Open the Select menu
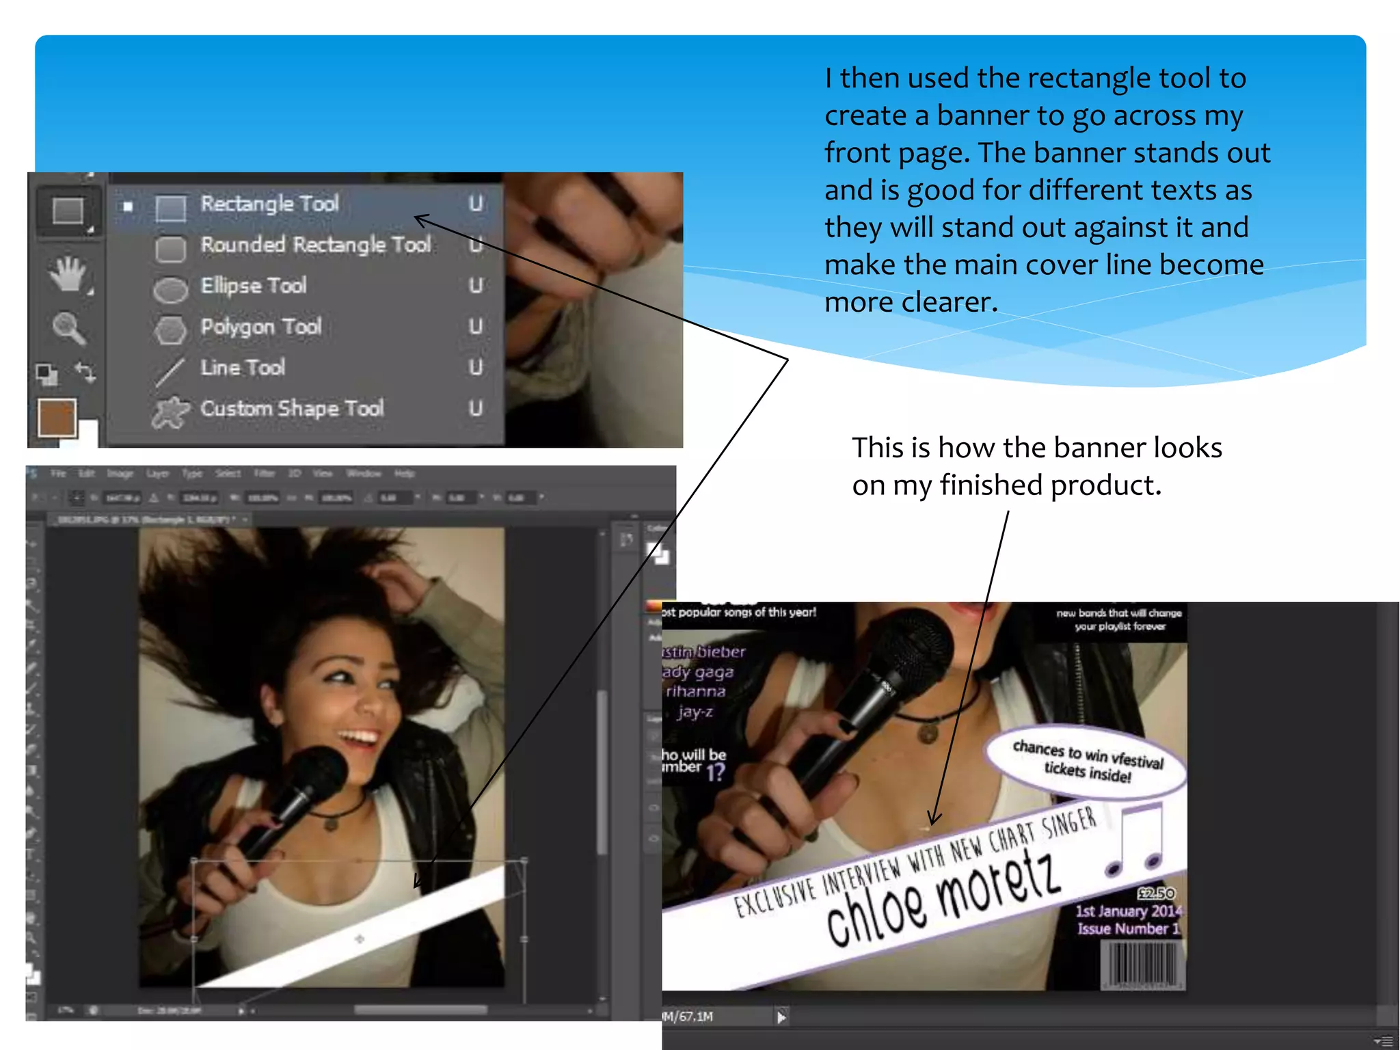This screenshot has width=1400, height=1050. click(228, 473)
